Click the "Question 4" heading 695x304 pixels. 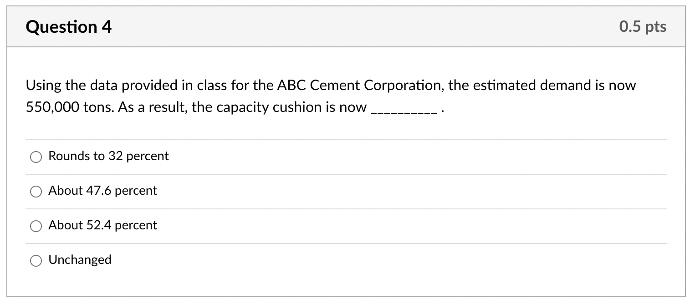(x=69, y=27)
